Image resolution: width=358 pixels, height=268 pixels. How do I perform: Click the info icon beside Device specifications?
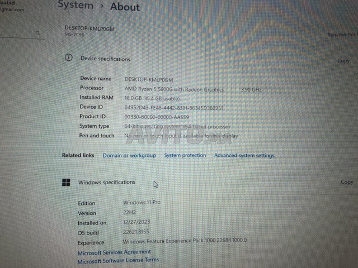(69, 58)
